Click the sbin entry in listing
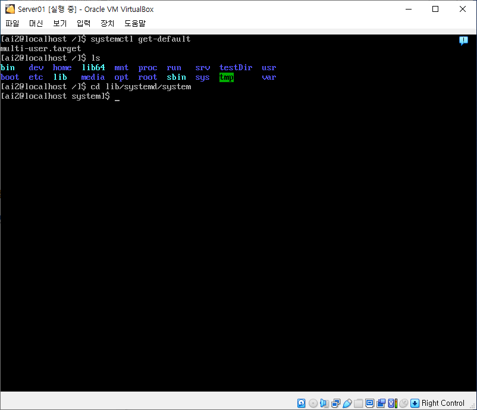The height and width of the screenshot is (410, 477). [176, 77]
